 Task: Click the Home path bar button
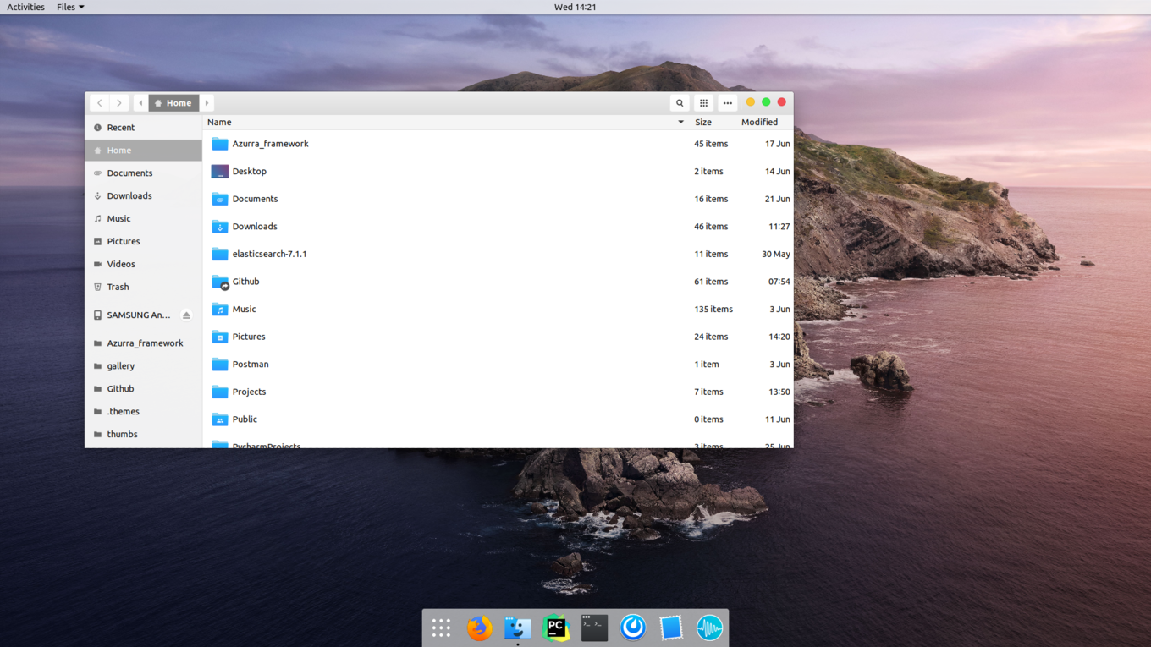[173, 103]
